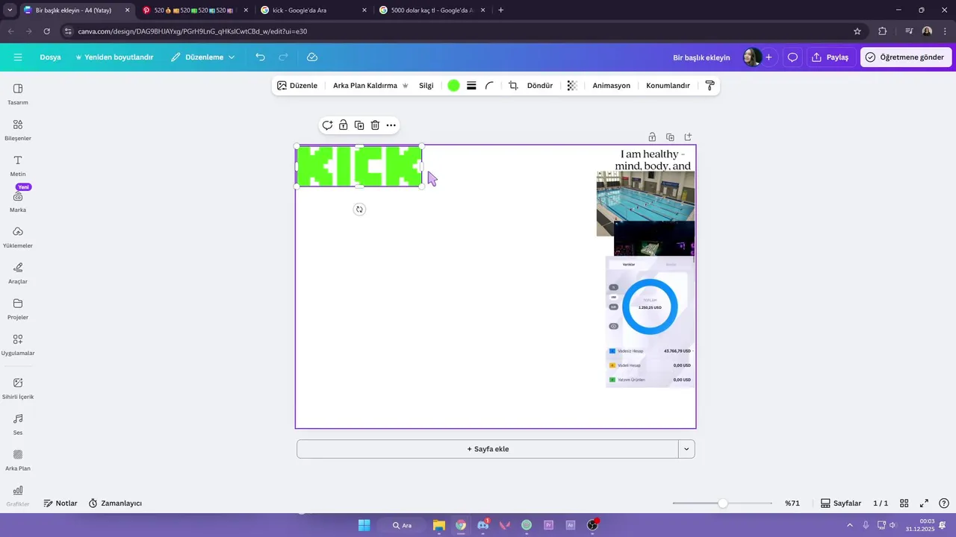Click the AI comment bubble on selection

click(327, 125)
